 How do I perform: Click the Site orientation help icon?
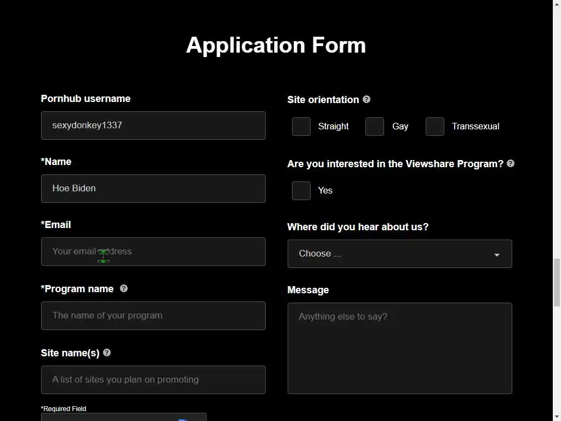[x=367, y=99]
